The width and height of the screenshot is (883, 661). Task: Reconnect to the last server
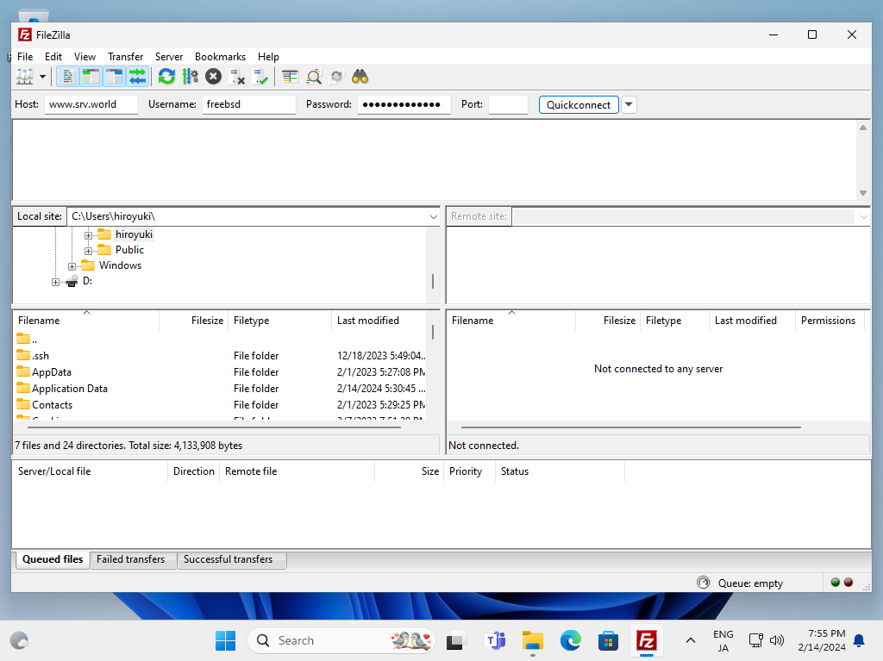tap(260, 77)
